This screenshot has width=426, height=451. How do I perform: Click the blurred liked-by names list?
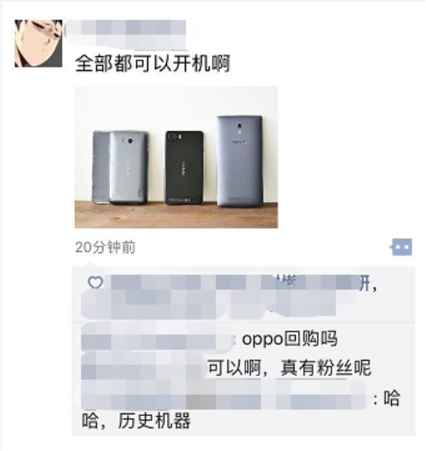220,297
